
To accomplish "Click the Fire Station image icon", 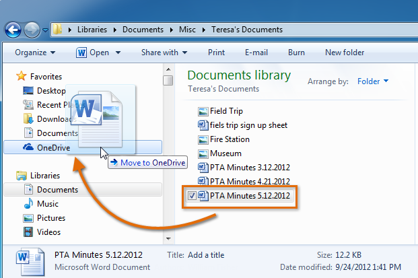I will click(x=203, y=139).
